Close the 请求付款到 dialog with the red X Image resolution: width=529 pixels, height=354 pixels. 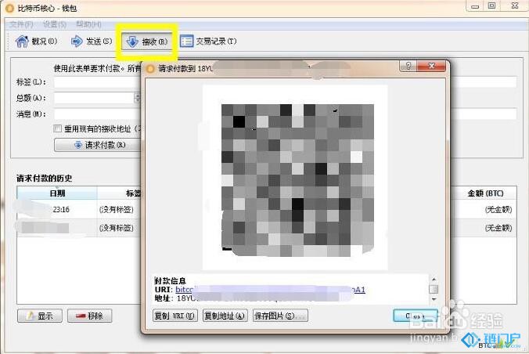coord(431,66)
